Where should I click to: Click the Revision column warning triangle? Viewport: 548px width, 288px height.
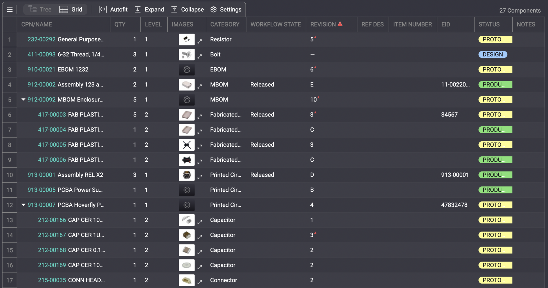340,24
